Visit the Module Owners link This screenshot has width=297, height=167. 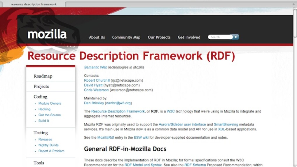tap(50, 103)
